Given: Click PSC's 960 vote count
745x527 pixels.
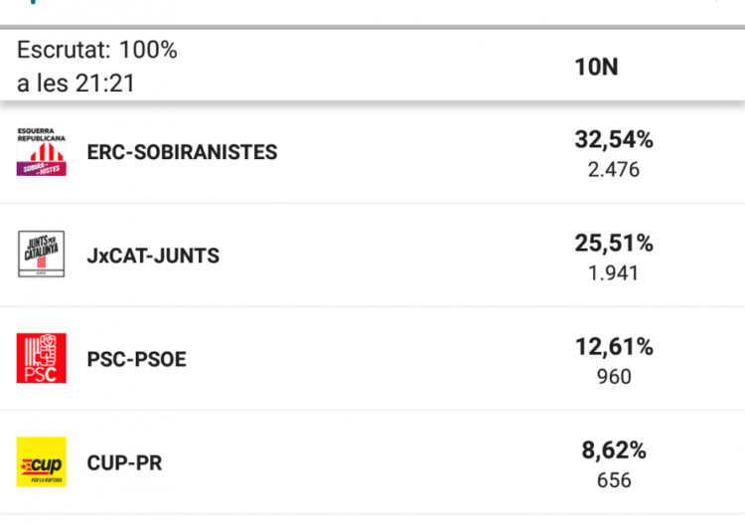Looking at the screenshot, I should click(614, 376).
